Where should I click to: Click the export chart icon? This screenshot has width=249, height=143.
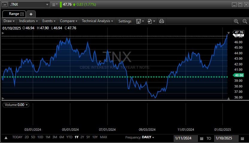click(x=150, y=21)
